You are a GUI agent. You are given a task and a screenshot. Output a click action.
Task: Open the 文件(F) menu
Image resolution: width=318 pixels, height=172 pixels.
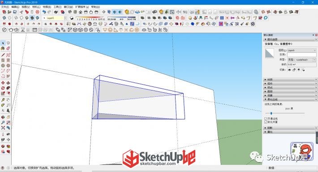tap(5, 7)
